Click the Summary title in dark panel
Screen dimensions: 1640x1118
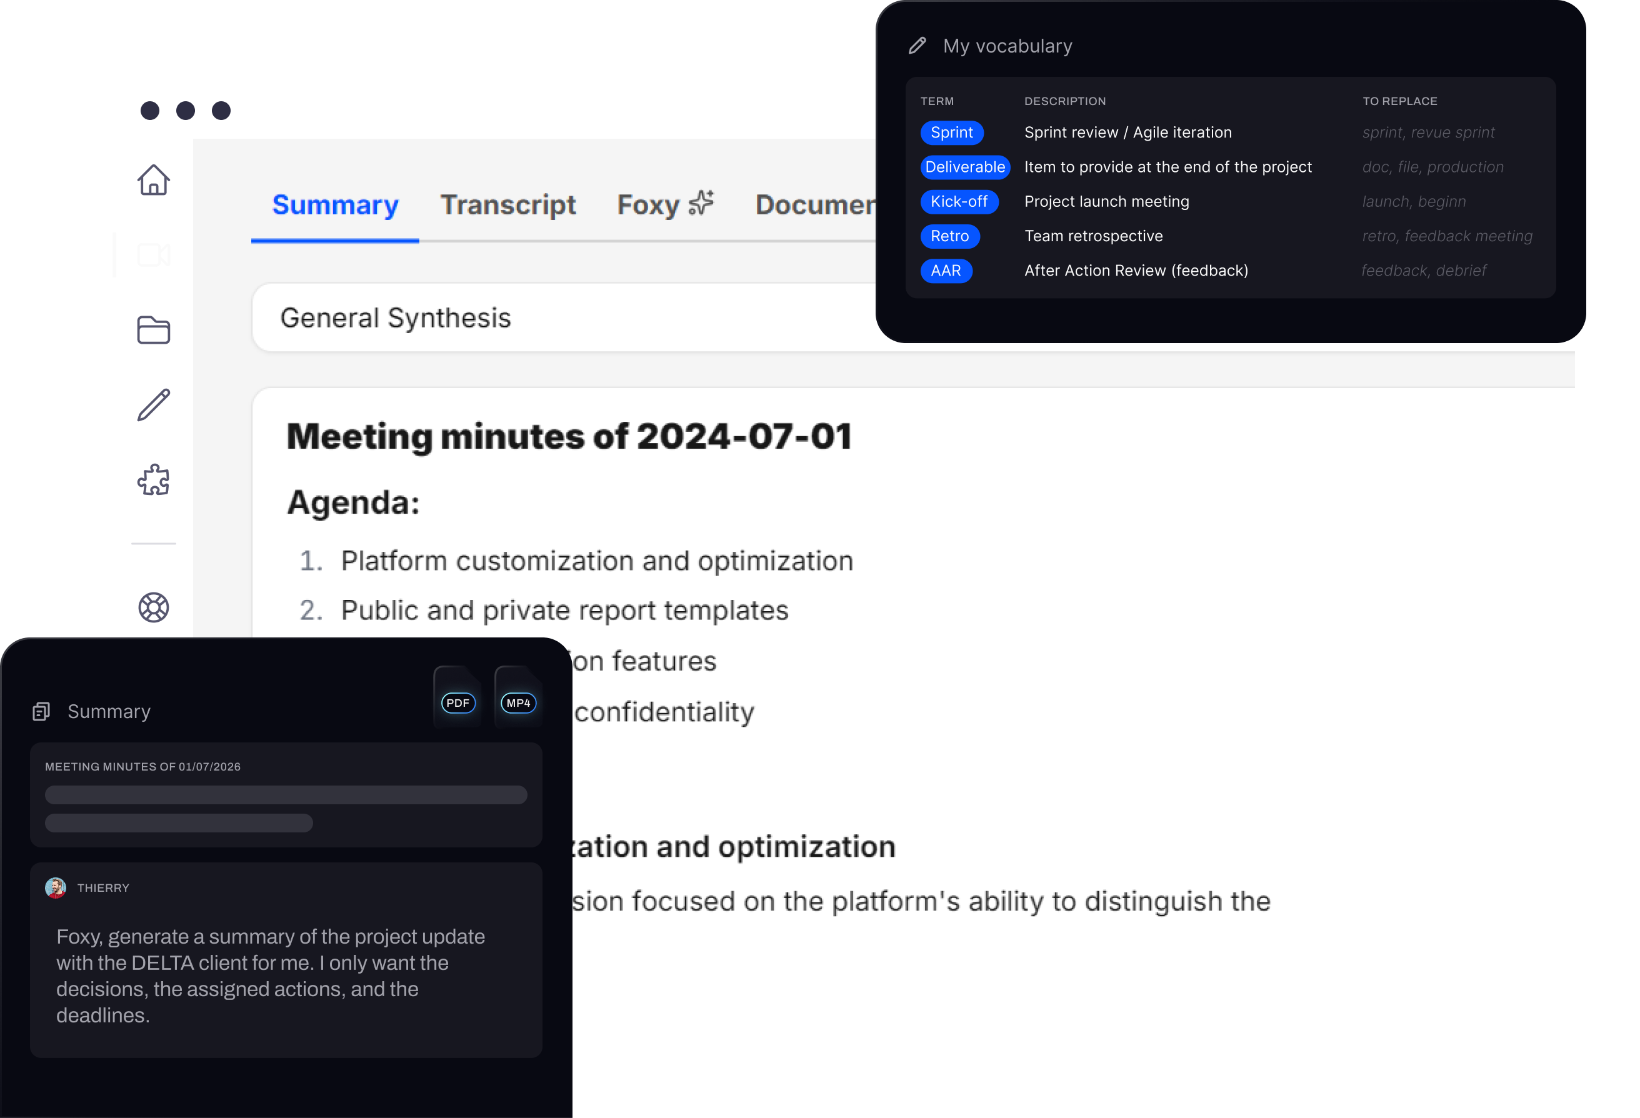(x=109, y=711)
